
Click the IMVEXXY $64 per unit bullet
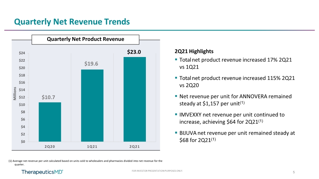tap(230, 118)
